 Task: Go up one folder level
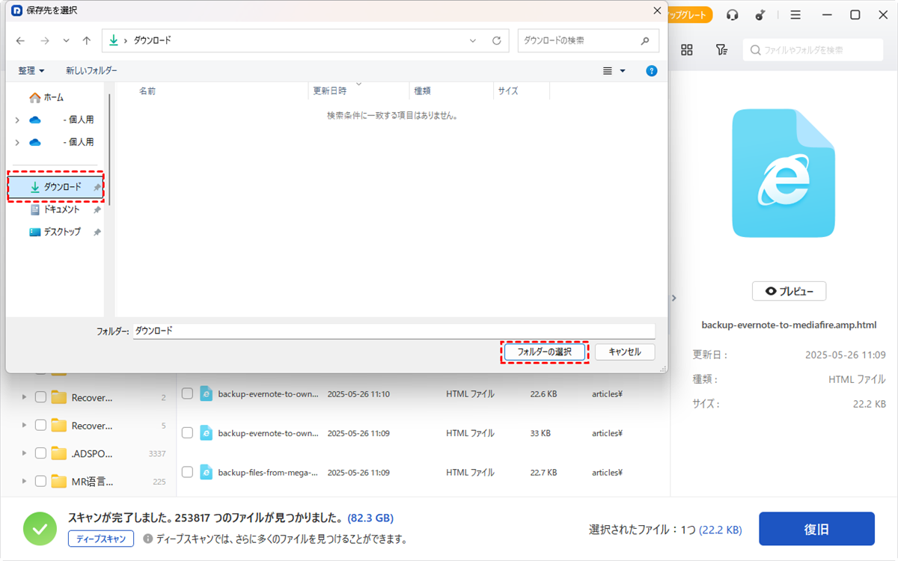[x=87, y=40]
